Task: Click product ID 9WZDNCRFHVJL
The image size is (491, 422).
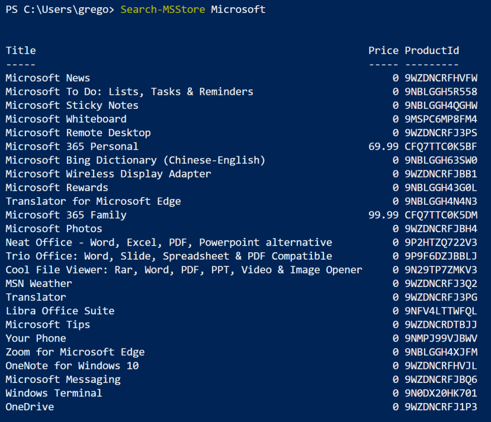Action: coord(441,366)
